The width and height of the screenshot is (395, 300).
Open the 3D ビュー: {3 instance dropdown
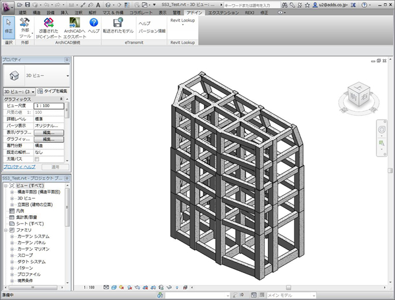click(19, 91)
